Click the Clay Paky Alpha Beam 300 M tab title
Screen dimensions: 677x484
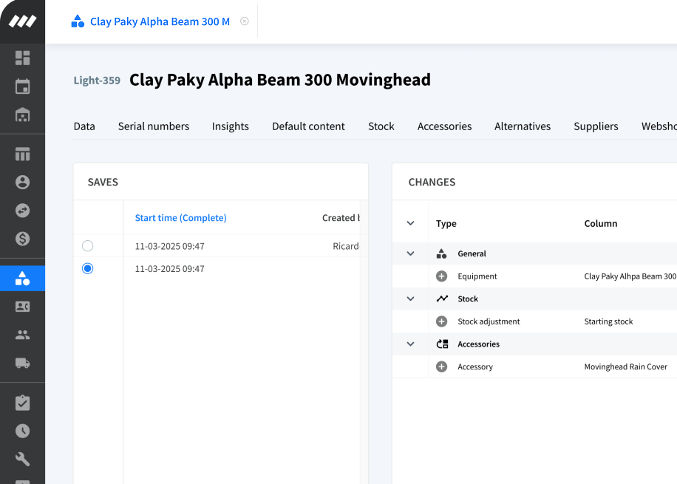tap(160, 21)
